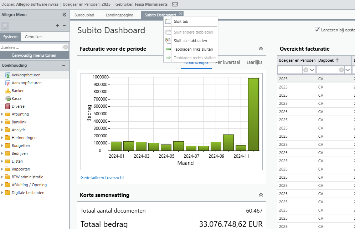Open Verkoopfacturen from the menu

(26, 75)
